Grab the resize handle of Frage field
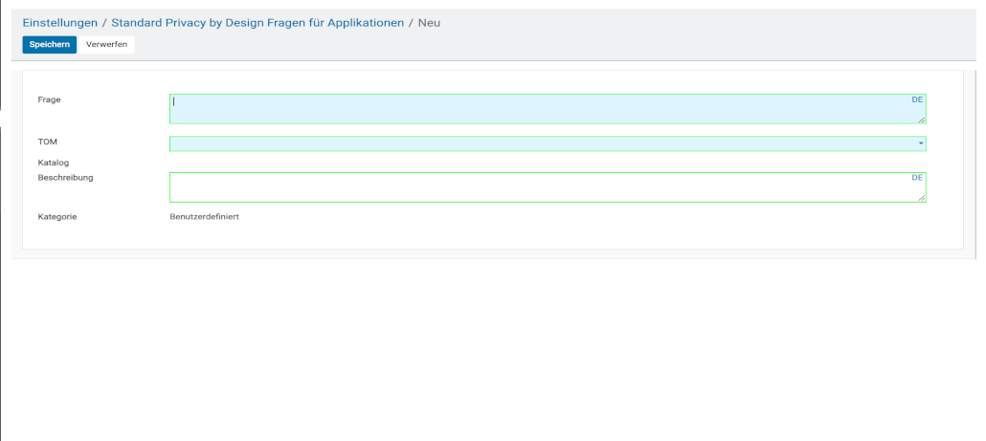986x441 pixels. [x=922, y=120]
